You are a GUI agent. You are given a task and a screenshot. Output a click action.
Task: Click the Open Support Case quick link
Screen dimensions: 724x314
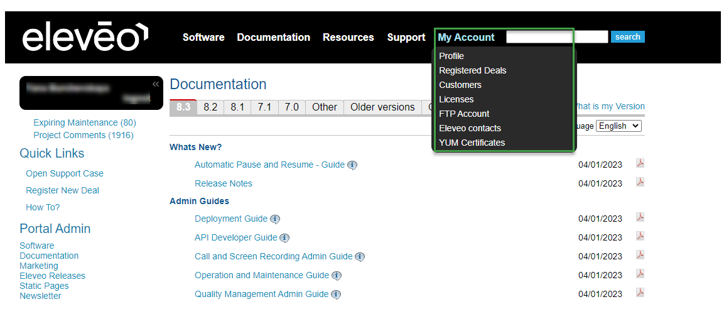point(65,173)
